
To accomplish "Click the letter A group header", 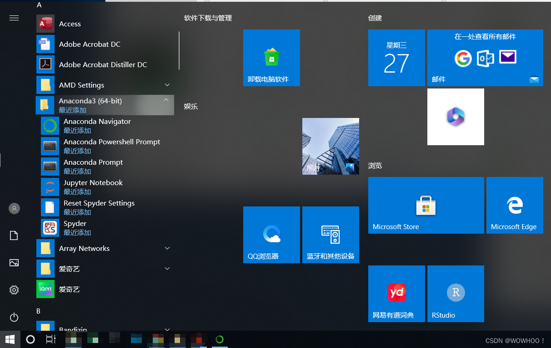I will tap(39, 5).
